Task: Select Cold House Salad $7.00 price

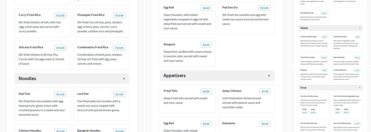Action: [357, 37]
